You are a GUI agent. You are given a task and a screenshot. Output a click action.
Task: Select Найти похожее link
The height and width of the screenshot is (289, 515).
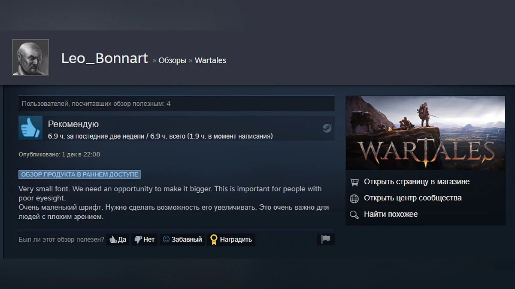click(391, 214)
